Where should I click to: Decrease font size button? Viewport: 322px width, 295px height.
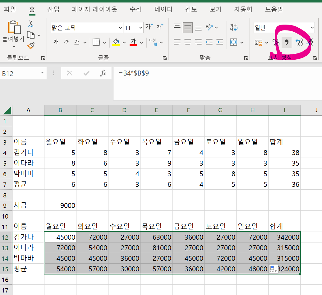click(160, 26)
